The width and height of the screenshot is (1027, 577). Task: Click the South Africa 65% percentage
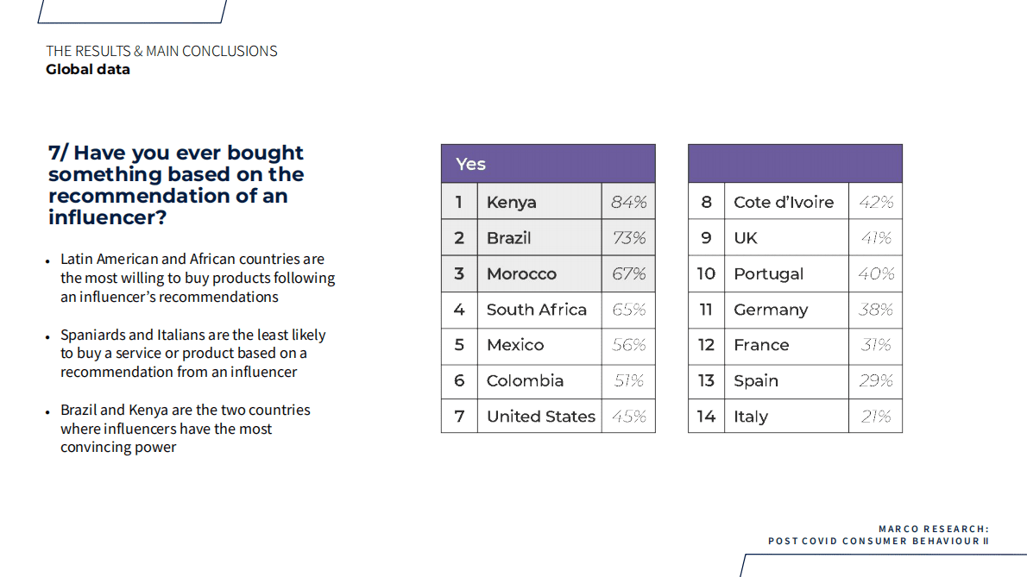pos(628,310)
